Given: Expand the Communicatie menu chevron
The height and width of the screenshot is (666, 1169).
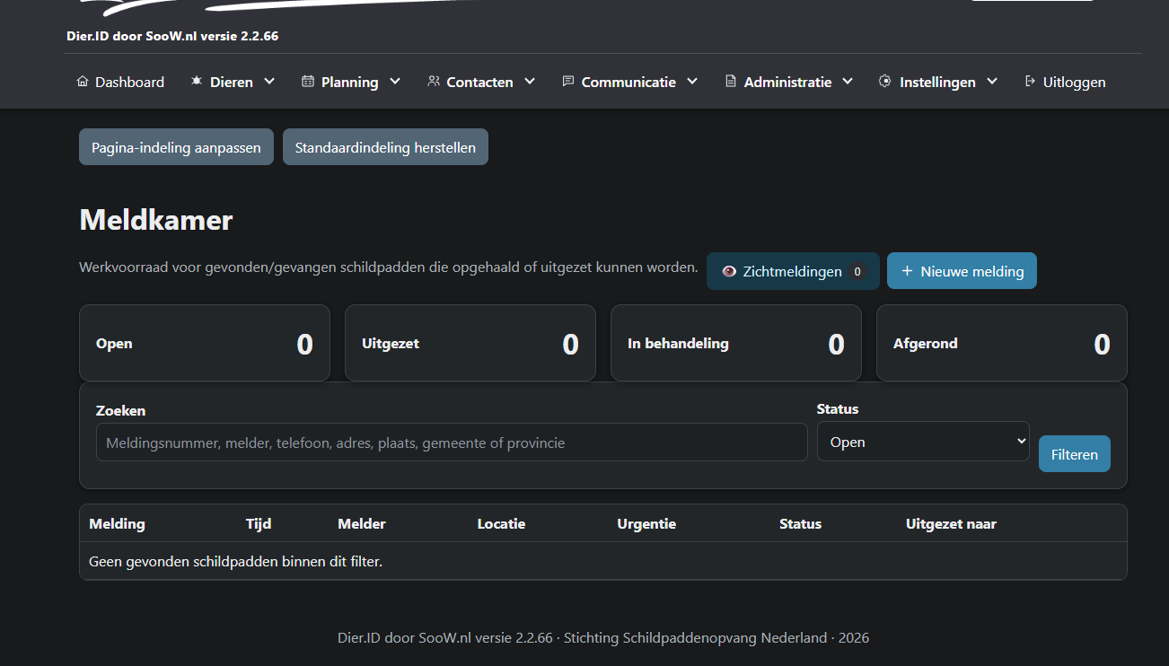Looking at the screenshot, I should [x=692, y=82].
